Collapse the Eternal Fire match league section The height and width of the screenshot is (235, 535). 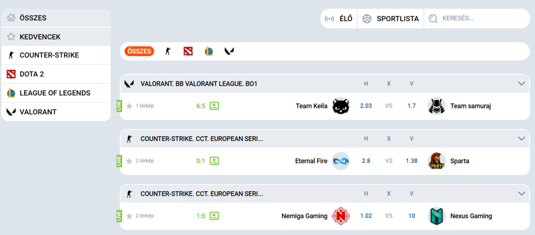coord(521,138)
